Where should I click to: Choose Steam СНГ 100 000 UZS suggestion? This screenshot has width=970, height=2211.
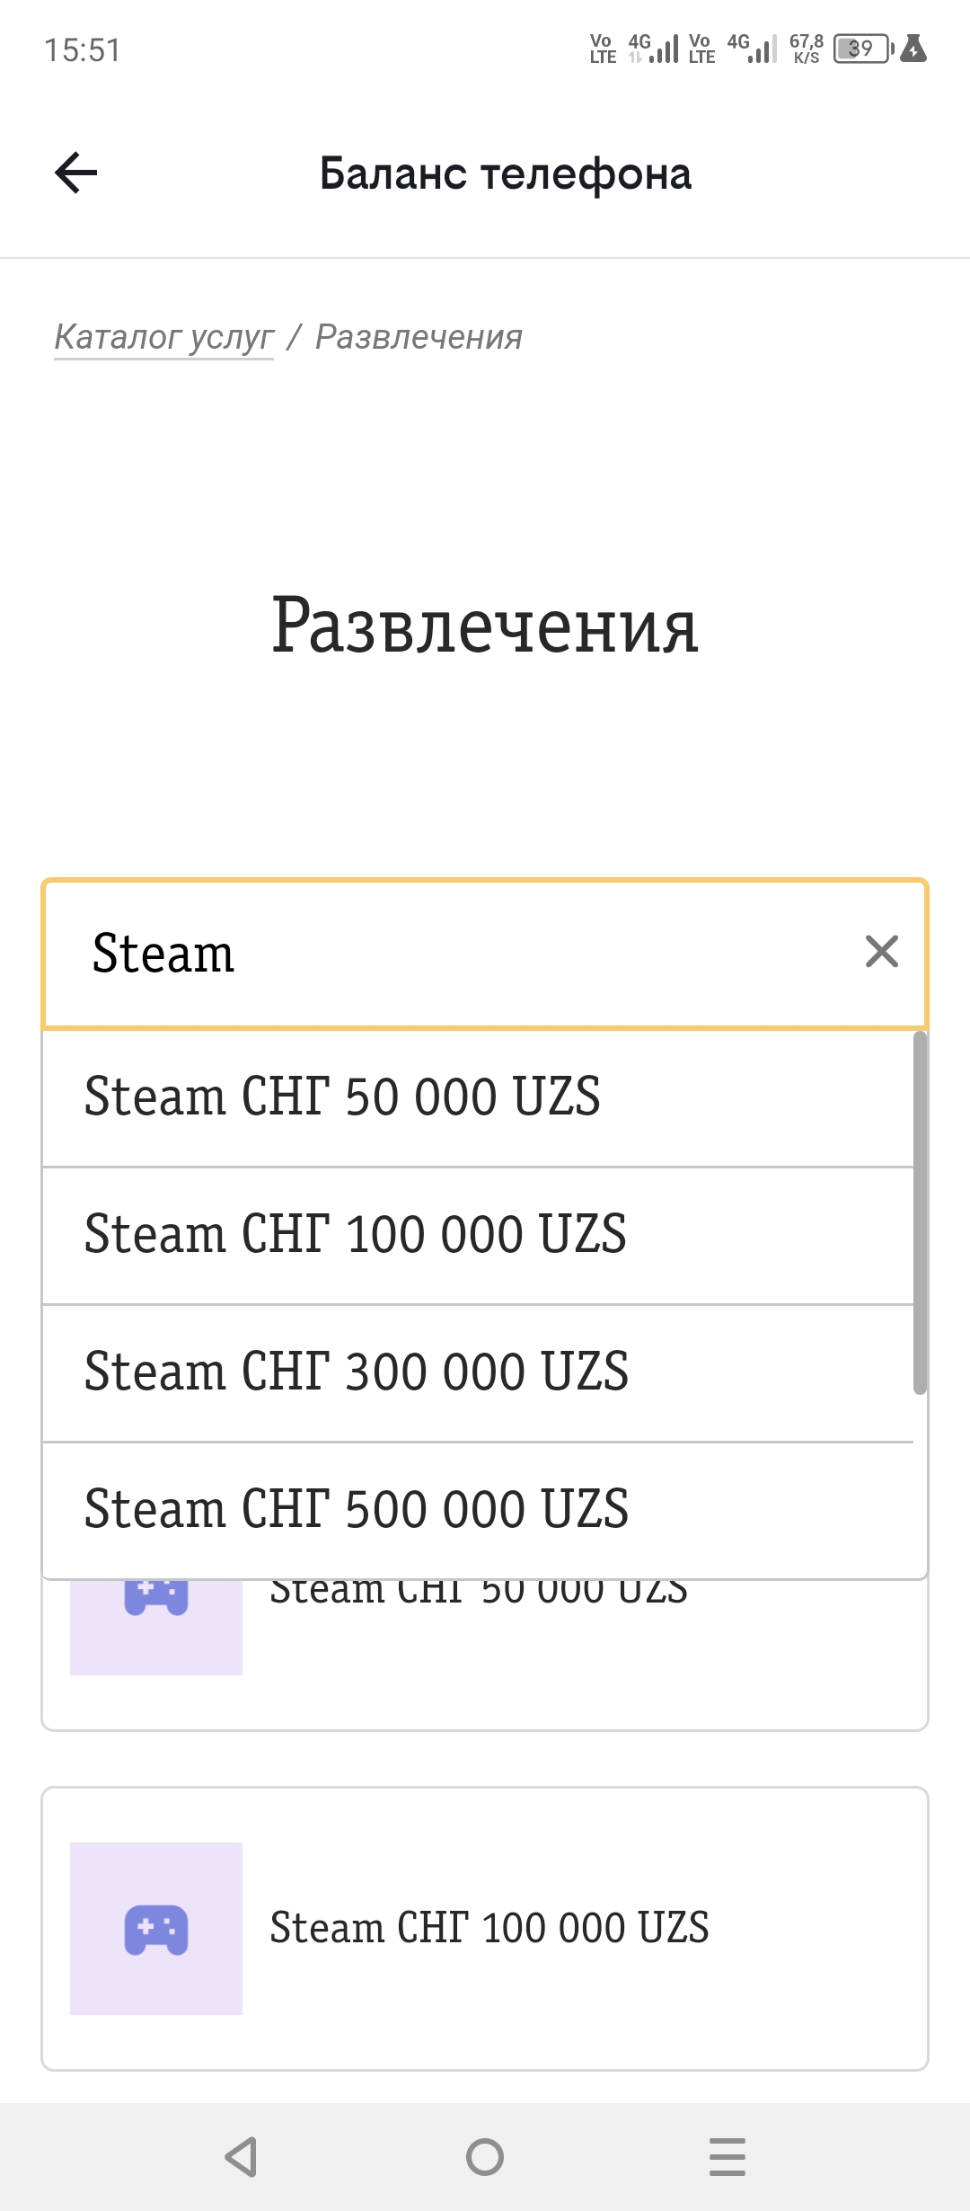click(478, 1235)
